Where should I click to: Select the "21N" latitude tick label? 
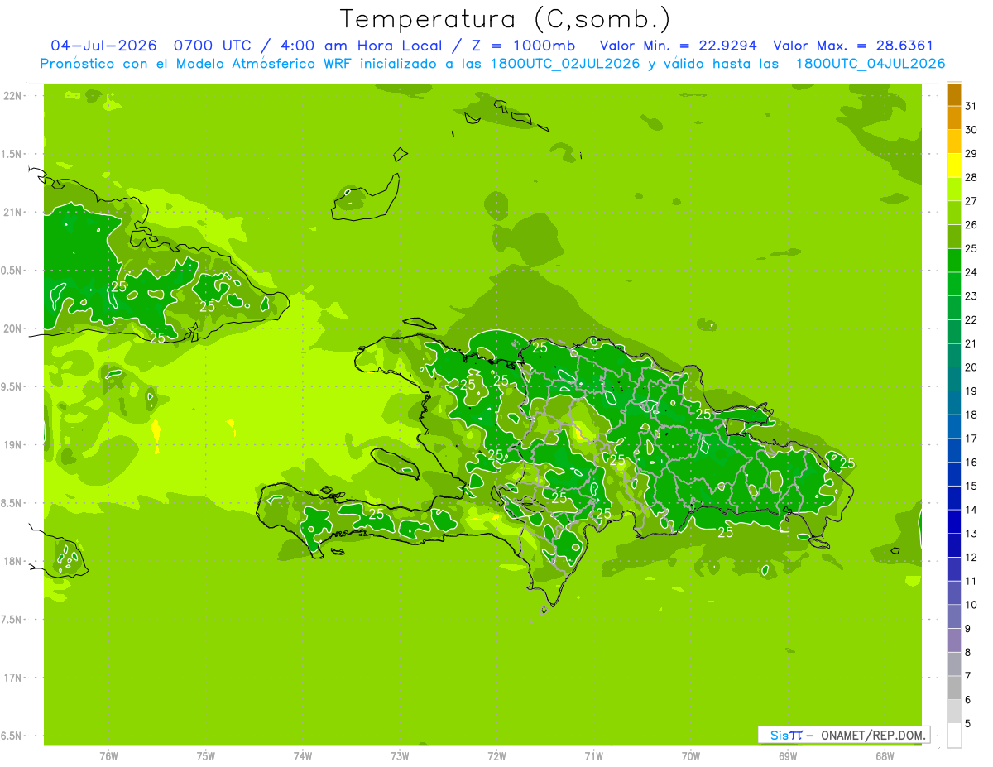12,213
